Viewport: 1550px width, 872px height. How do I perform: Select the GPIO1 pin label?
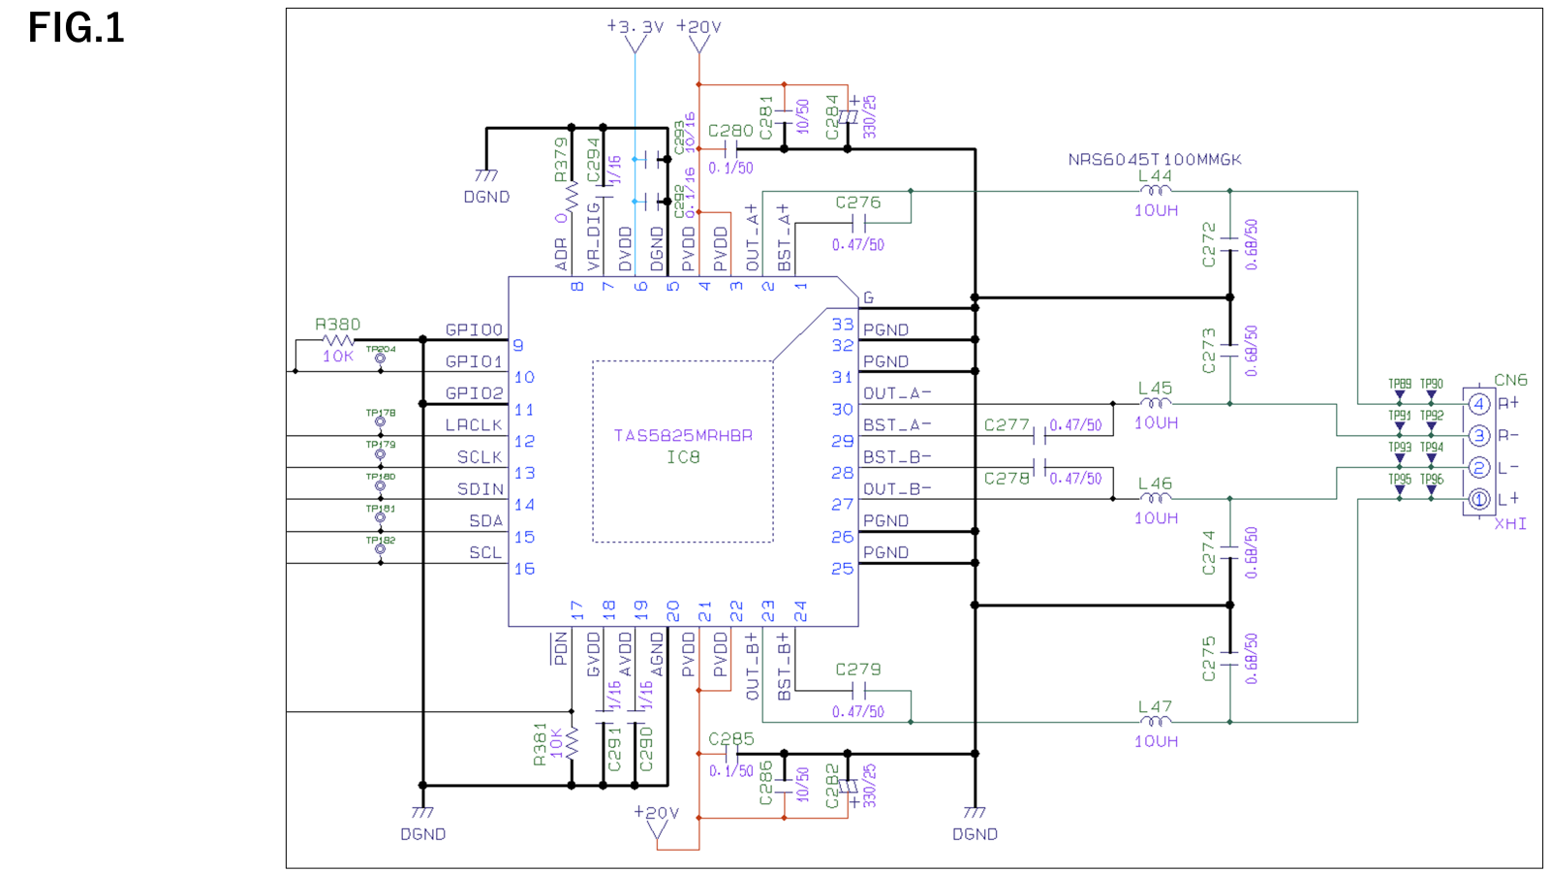click(474, 362)
